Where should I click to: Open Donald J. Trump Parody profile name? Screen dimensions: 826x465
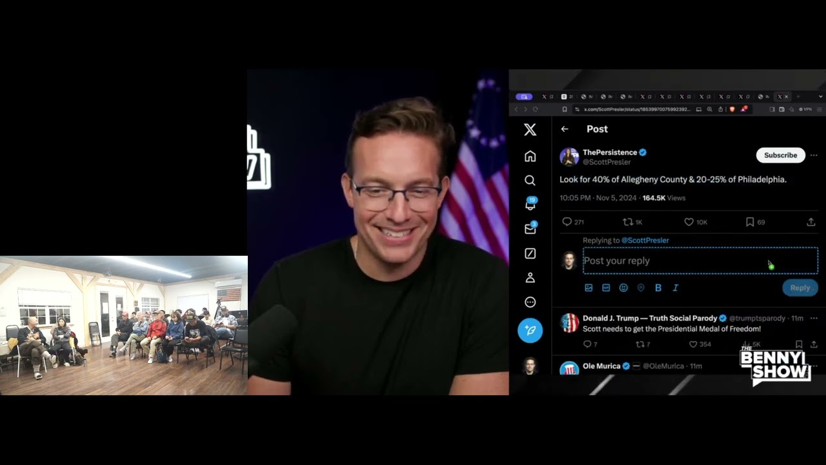[650, 318]
